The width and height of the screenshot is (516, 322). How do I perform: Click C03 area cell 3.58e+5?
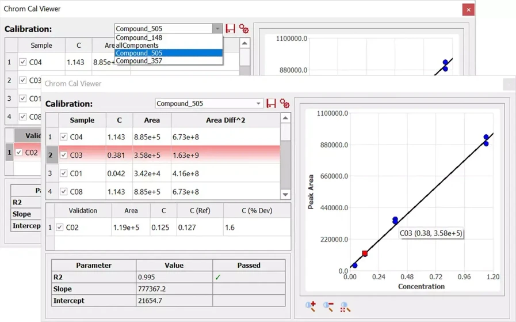(152, 155)
